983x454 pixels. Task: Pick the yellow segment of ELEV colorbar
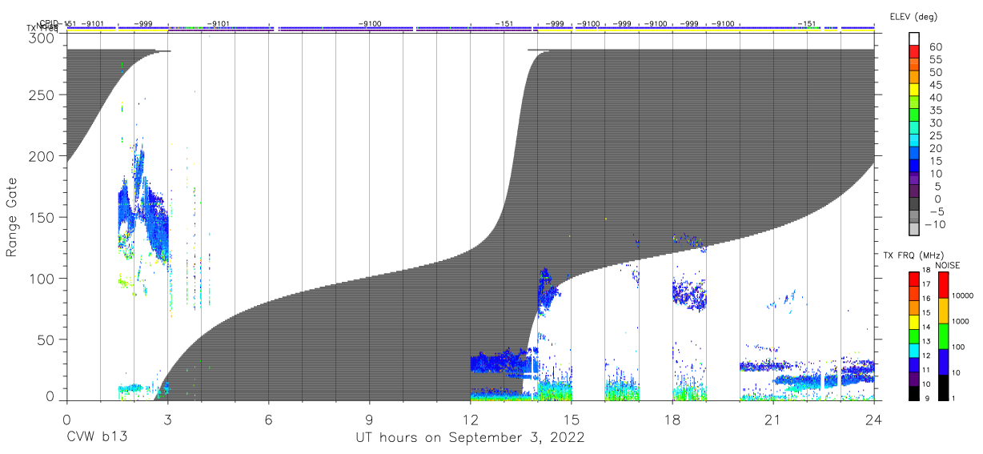914,89
